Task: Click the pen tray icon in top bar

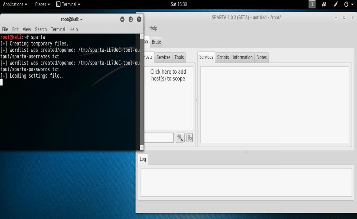Action: pos(336,4)
